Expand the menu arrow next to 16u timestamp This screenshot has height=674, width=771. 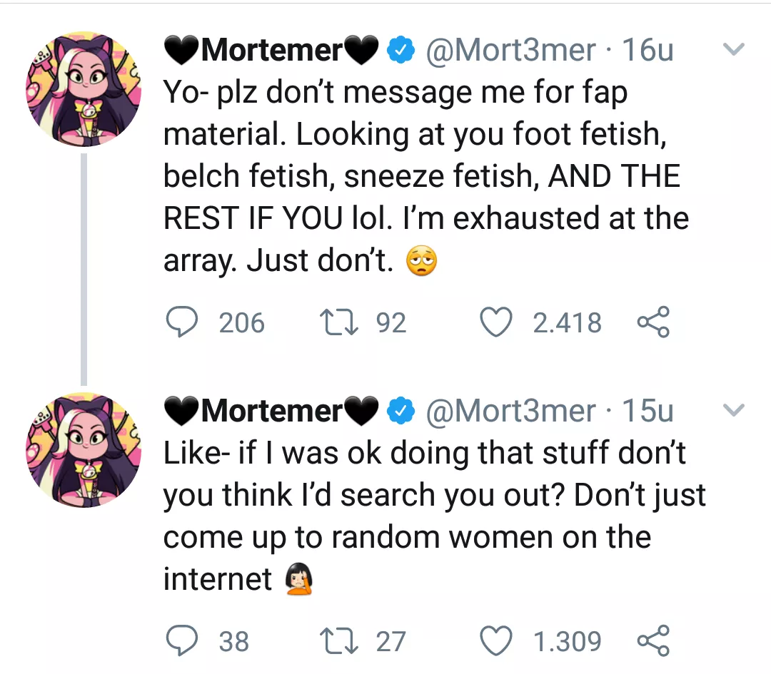pyautogui.click(x=735, y=49)
